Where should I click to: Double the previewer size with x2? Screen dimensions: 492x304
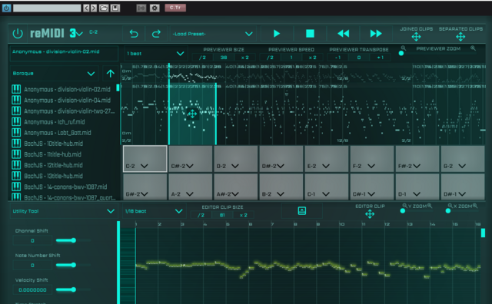coord(244,58)
